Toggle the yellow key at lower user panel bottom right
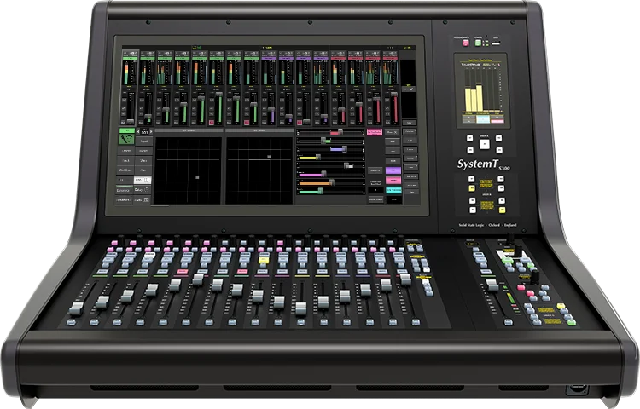This screenshot has height=409, width=640. [x=503, y=210]
